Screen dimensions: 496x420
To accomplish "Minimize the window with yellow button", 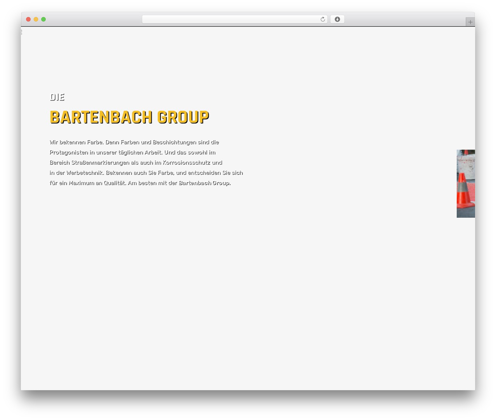I will (x=36, y=19).
